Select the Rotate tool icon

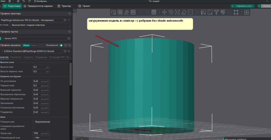point(171,12)
